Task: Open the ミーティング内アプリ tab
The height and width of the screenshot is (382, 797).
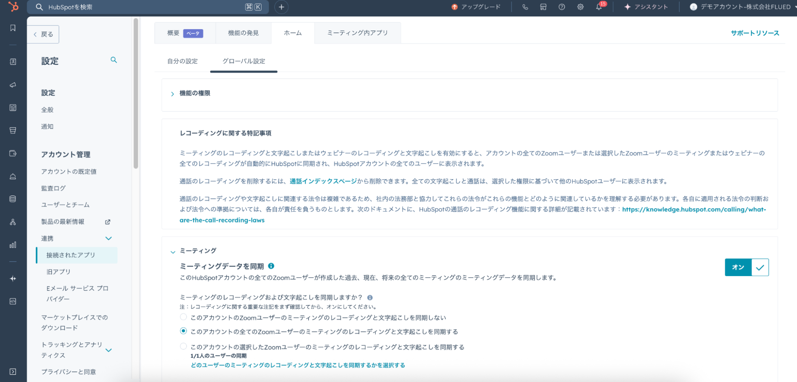Action: tap(357, 33)
